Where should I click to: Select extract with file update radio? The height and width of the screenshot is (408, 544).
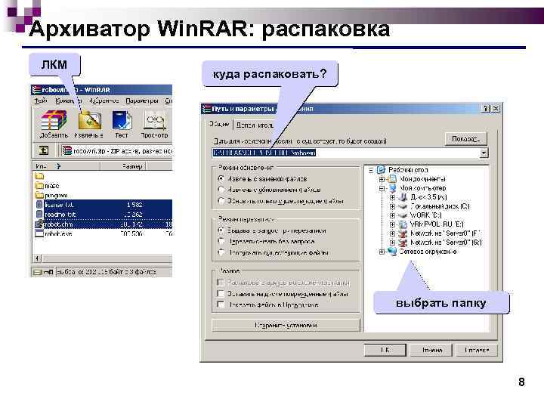(x=221, y=190)
